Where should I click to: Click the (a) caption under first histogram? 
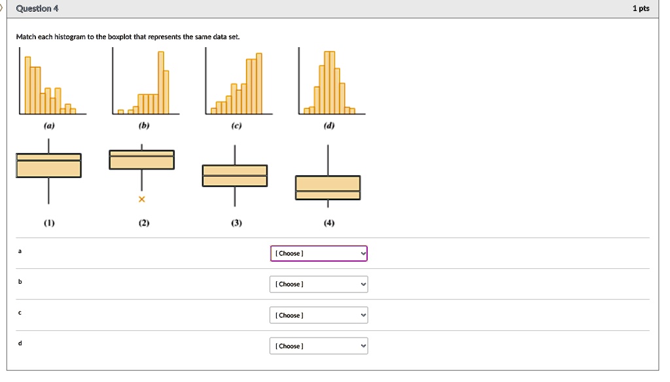point(50,126)
